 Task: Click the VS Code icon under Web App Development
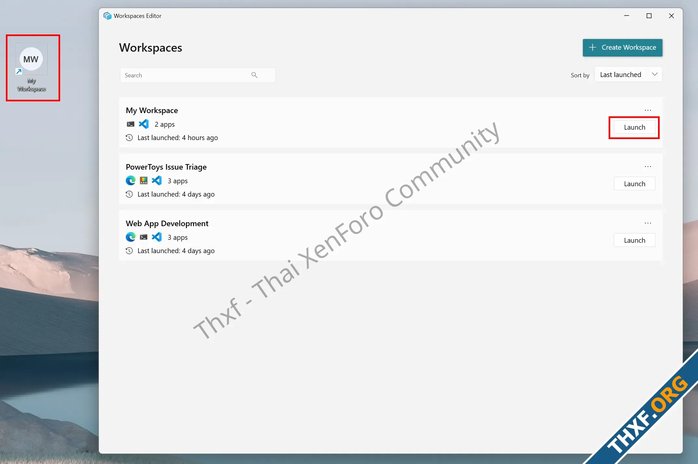[157, 237]
